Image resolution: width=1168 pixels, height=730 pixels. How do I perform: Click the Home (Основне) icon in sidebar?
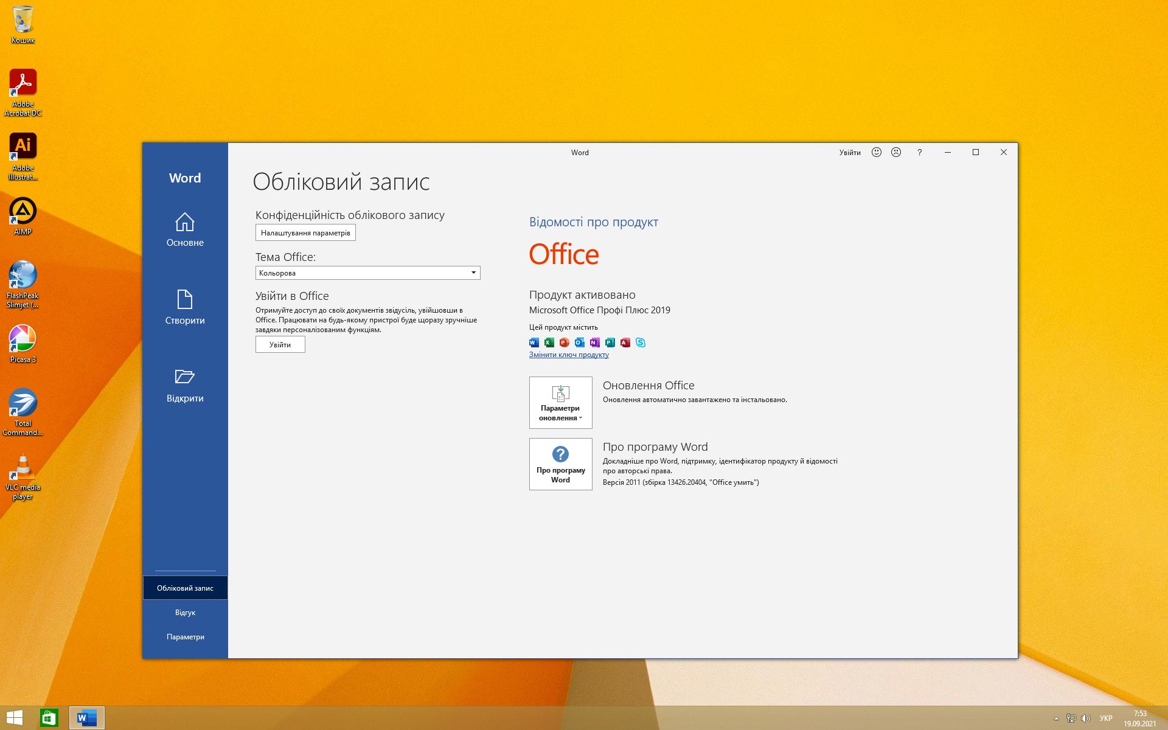tap(184, 222)
